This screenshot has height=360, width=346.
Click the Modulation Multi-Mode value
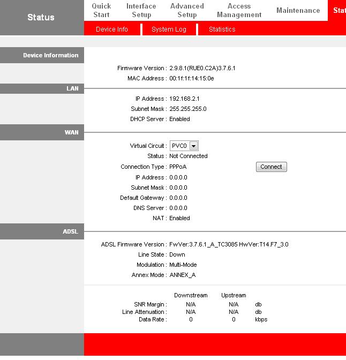183,265
